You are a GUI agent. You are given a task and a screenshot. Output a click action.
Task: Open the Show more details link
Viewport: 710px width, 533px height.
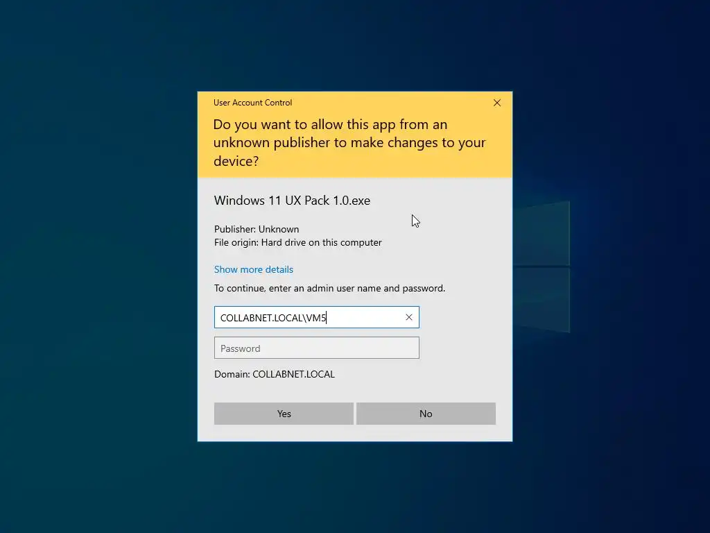(x=254, y=270)
